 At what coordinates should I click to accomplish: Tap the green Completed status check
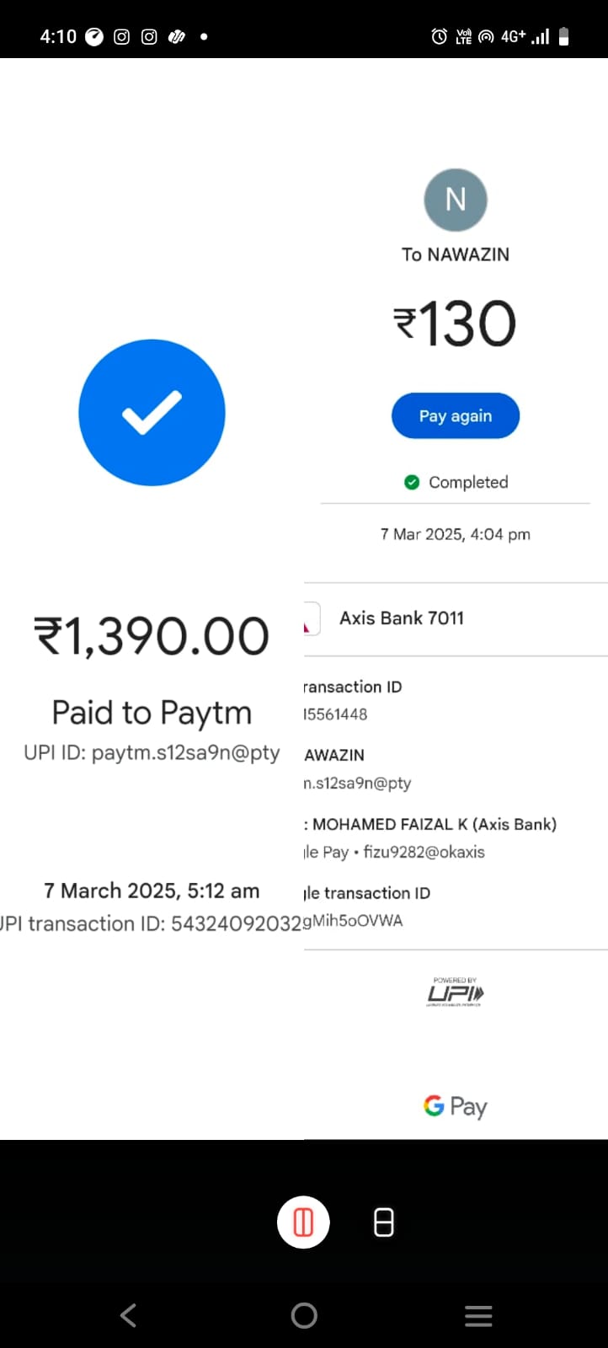(x=412, y=482)
